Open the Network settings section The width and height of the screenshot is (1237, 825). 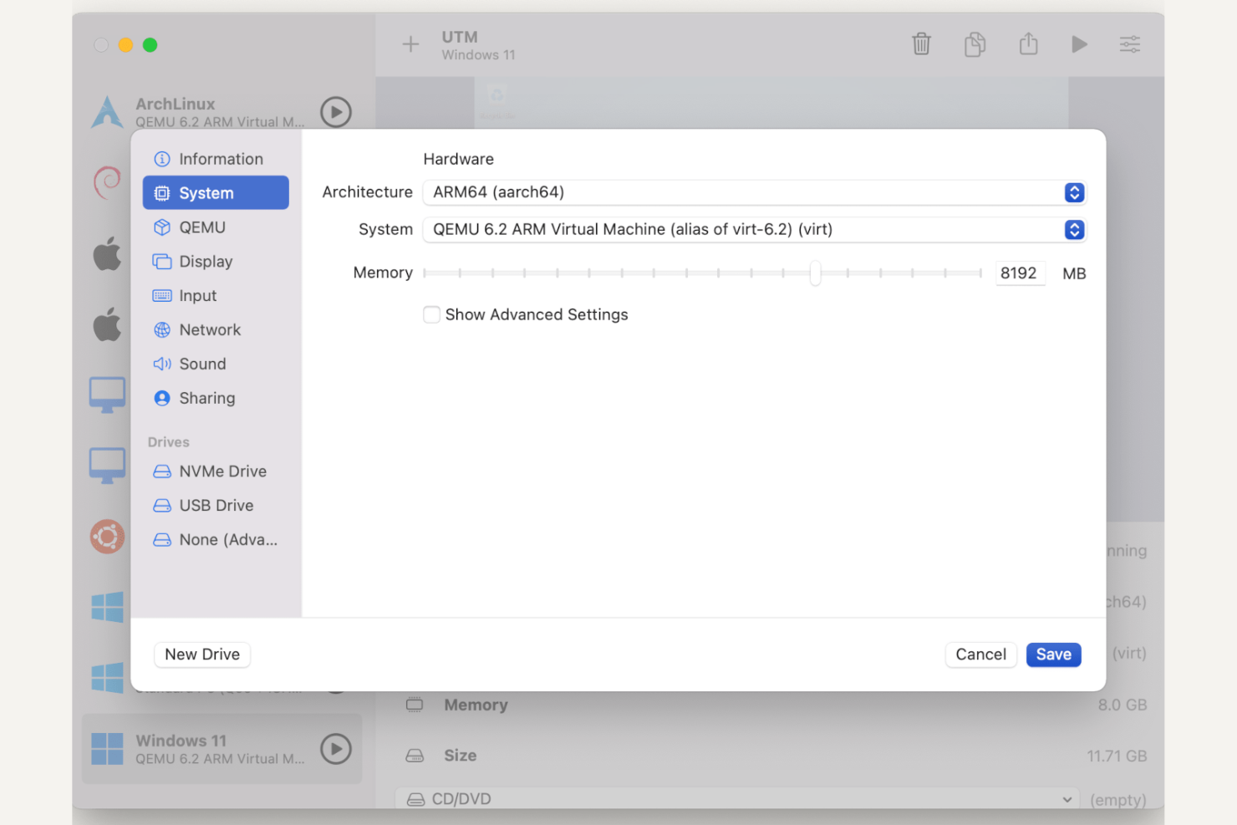click(x=216, y=330)
